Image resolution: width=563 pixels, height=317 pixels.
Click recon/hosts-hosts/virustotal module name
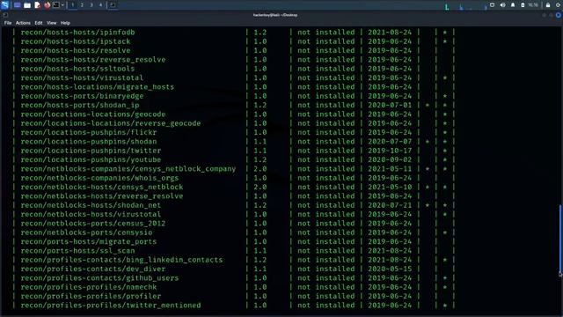coord(82,77)
